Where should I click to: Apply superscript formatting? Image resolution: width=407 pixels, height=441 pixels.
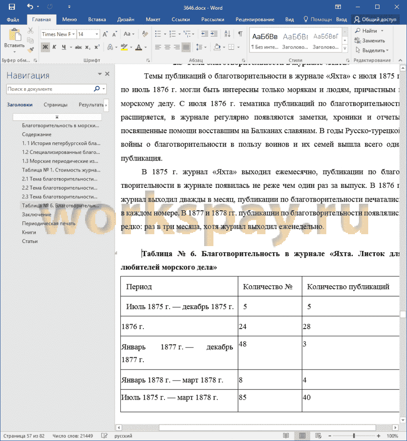coord(97,47)
